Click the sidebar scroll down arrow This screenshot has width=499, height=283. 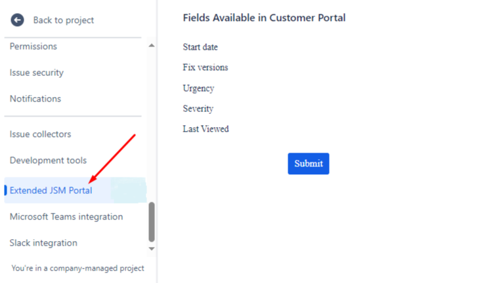pyautogui.click(x=152, y=249)
